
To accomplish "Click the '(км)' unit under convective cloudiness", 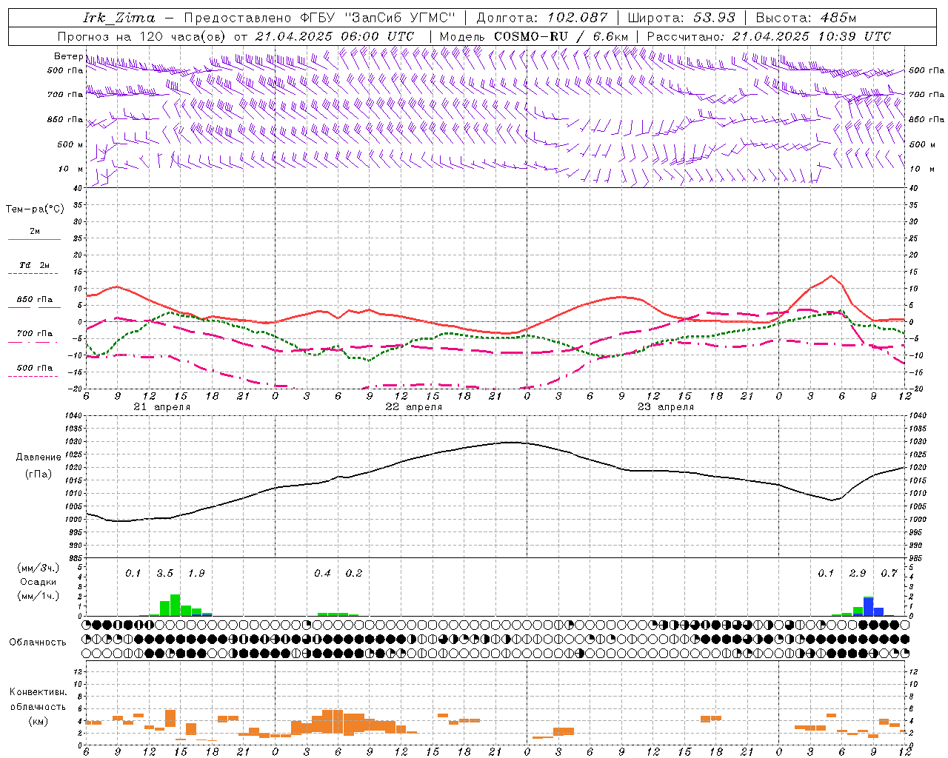I will pyautogui.click(x=38, y=721).
